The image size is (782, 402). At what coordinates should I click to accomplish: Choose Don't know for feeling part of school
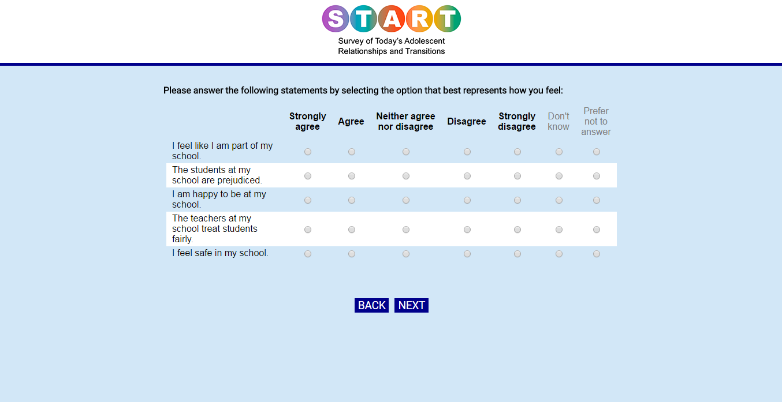click(559, 152)
